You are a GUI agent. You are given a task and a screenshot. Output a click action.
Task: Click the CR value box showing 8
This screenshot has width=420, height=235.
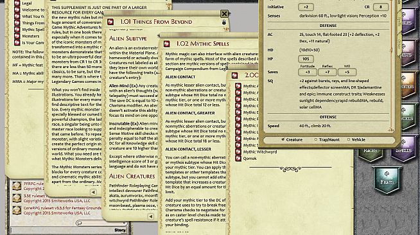381,7
